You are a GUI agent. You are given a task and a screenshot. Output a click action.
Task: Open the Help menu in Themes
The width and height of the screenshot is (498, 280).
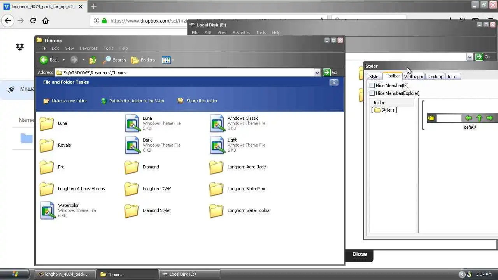123,48
